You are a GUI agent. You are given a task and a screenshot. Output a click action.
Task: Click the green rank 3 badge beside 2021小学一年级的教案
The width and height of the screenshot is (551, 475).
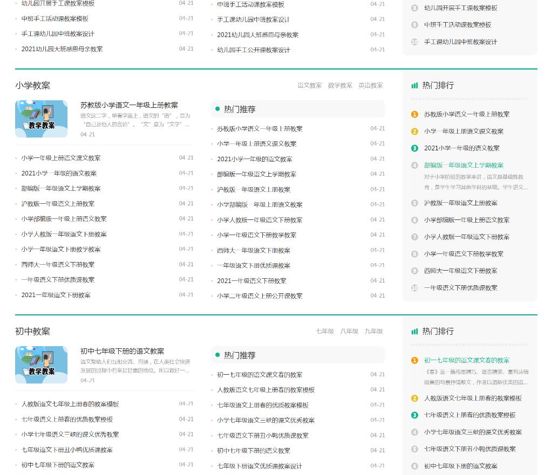(414, 148)
